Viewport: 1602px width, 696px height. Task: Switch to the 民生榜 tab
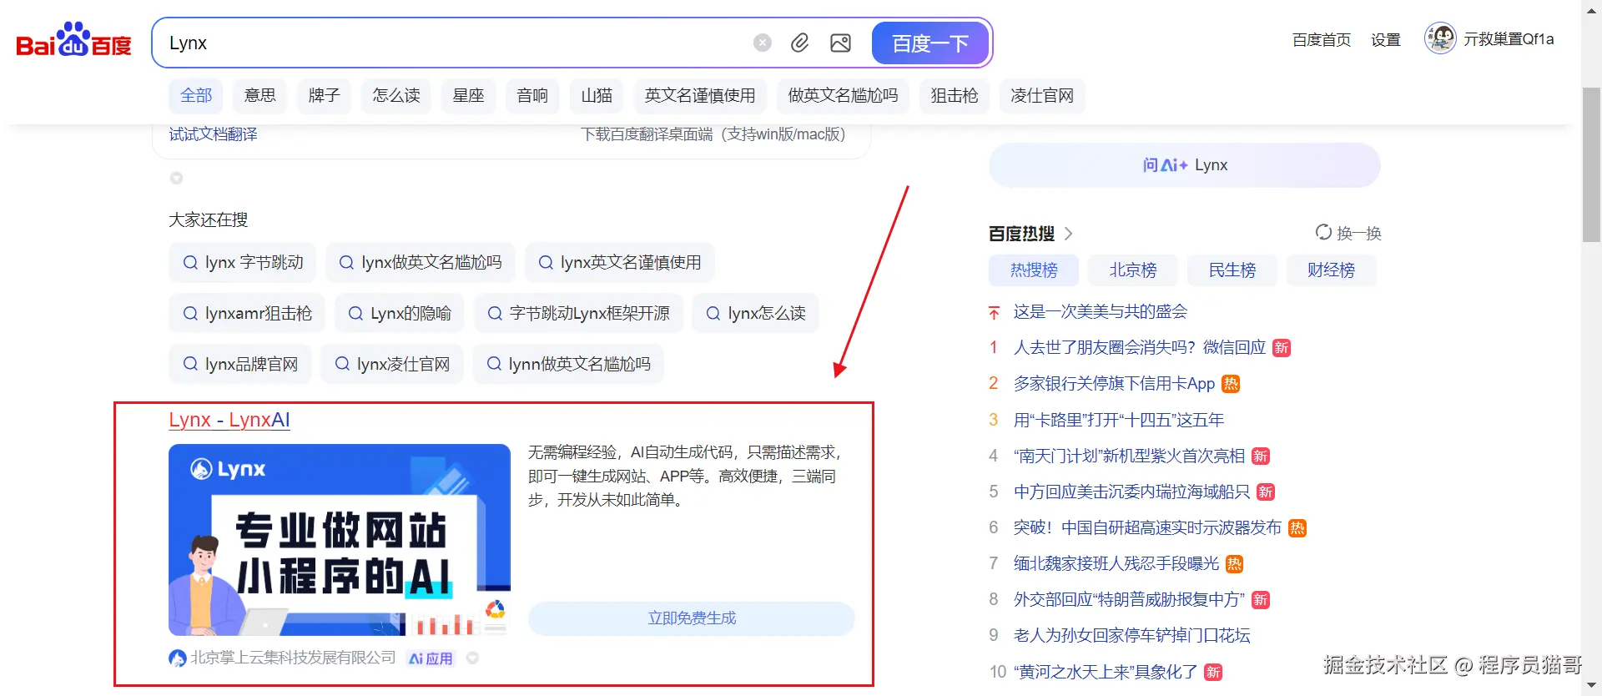tap(1232, 270)
